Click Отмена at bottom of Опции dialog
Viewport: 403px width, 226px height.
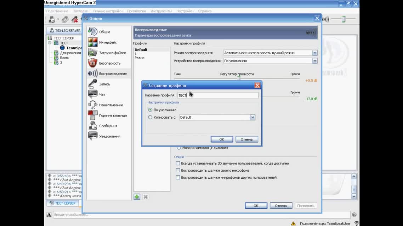point(281,206)
